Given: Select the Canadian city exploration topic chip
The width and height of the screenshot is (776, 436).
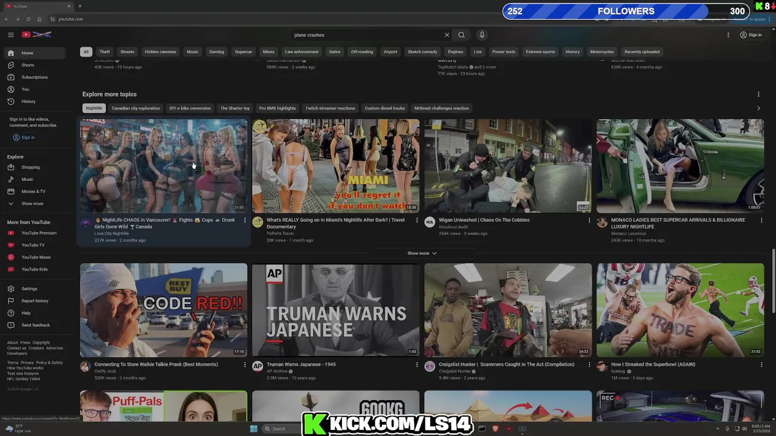Looking at the screenshot, I should click(x=136, y=108).
